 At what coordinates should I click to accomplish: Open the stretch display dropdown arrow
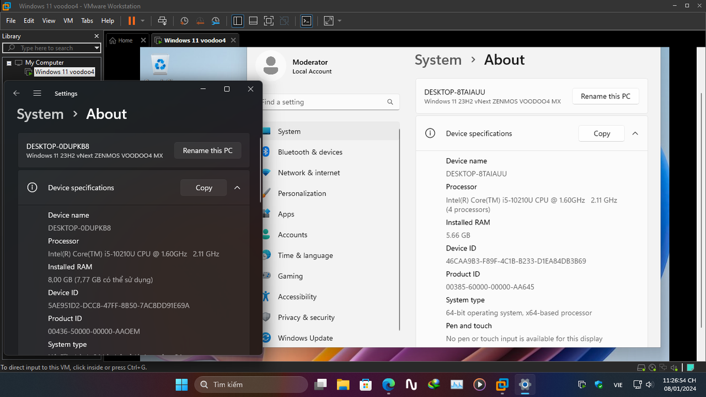[340, 21]
